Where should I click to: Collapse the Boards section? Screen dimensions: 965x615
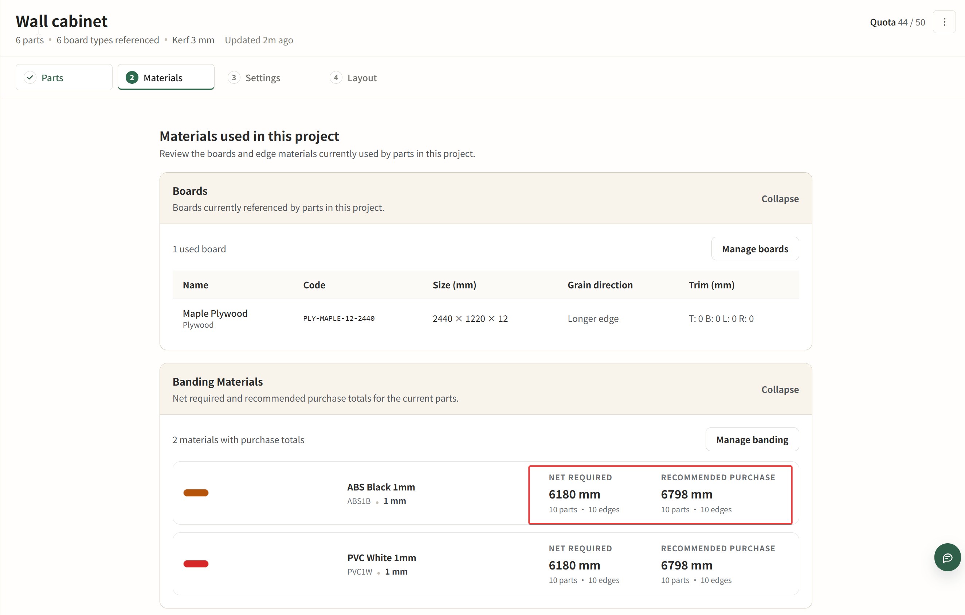click(x=780, y=199)
